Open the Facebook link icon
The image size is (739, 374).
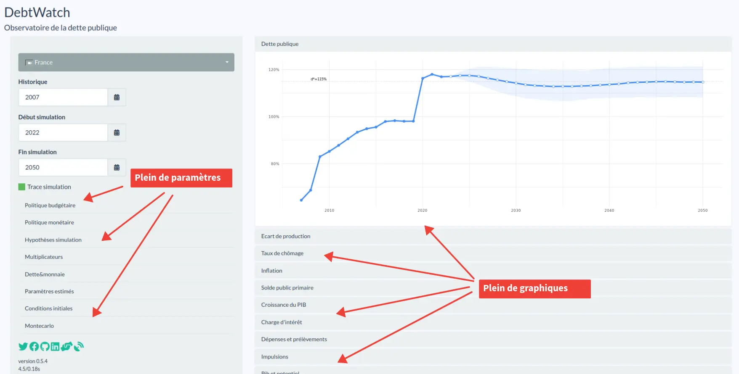[34, 346]
